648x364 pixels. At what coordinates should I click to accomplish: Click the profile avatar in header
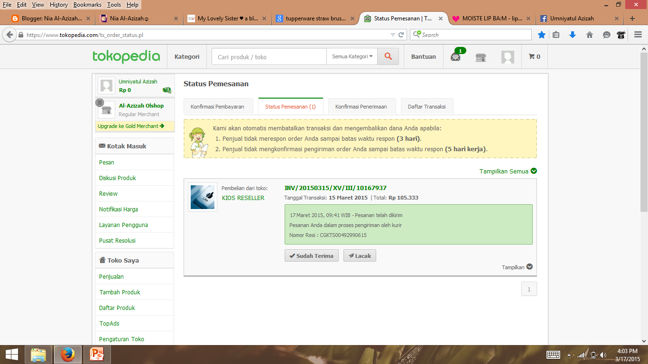(508, 57)
